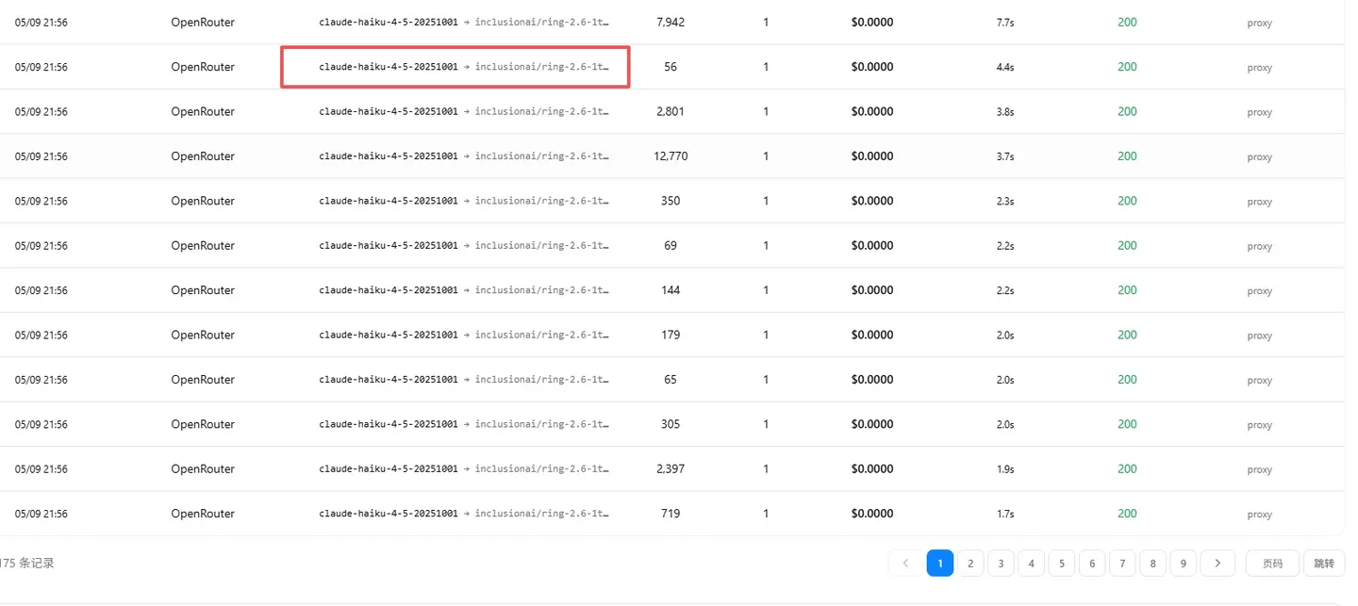Select the 179 token count cell
The width and height of the screenshot is (1358, 606).
671,335
